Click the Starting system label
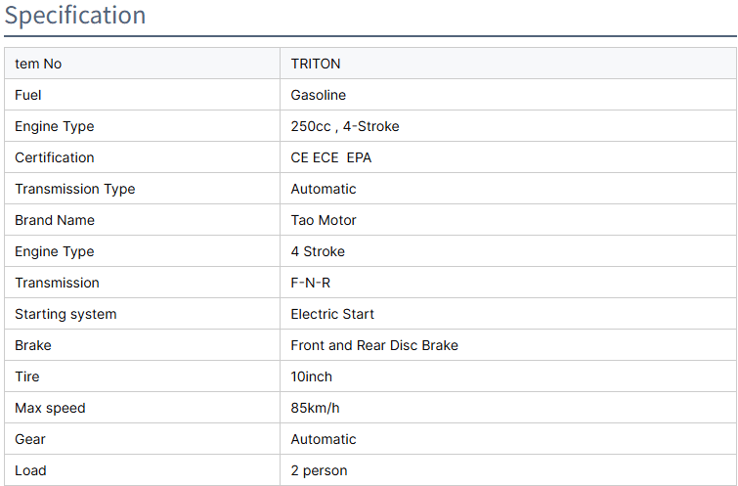 click(x=65, y=314)
